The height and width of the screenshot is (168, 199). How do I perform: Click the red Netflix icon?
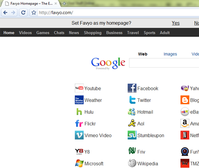click(185, 135)
